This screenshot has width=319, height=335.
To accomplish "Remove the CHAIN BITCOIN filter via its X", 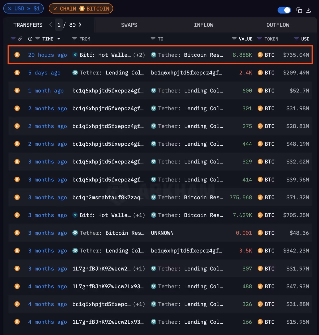I will click(x=55, y=8).
